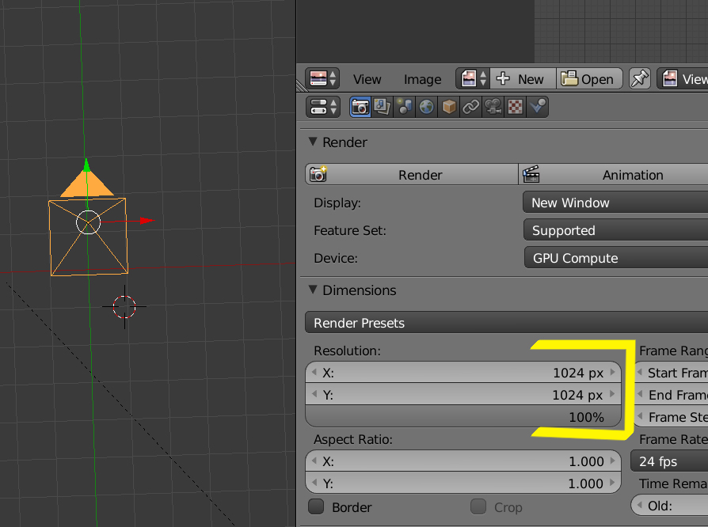708x527 pixels.
Task: Open the Feature Set dropdown
Action: (615, 230)
